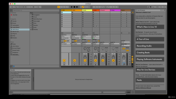
Task: Toggle the browser show/hide round button
Action: point(11,10)
